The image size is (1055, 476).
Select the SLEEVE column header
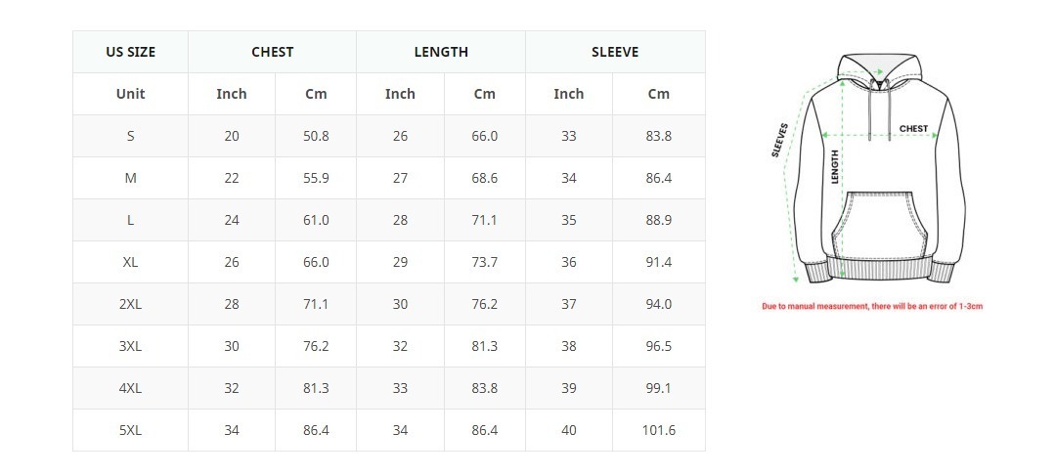[x=615, y=52]
